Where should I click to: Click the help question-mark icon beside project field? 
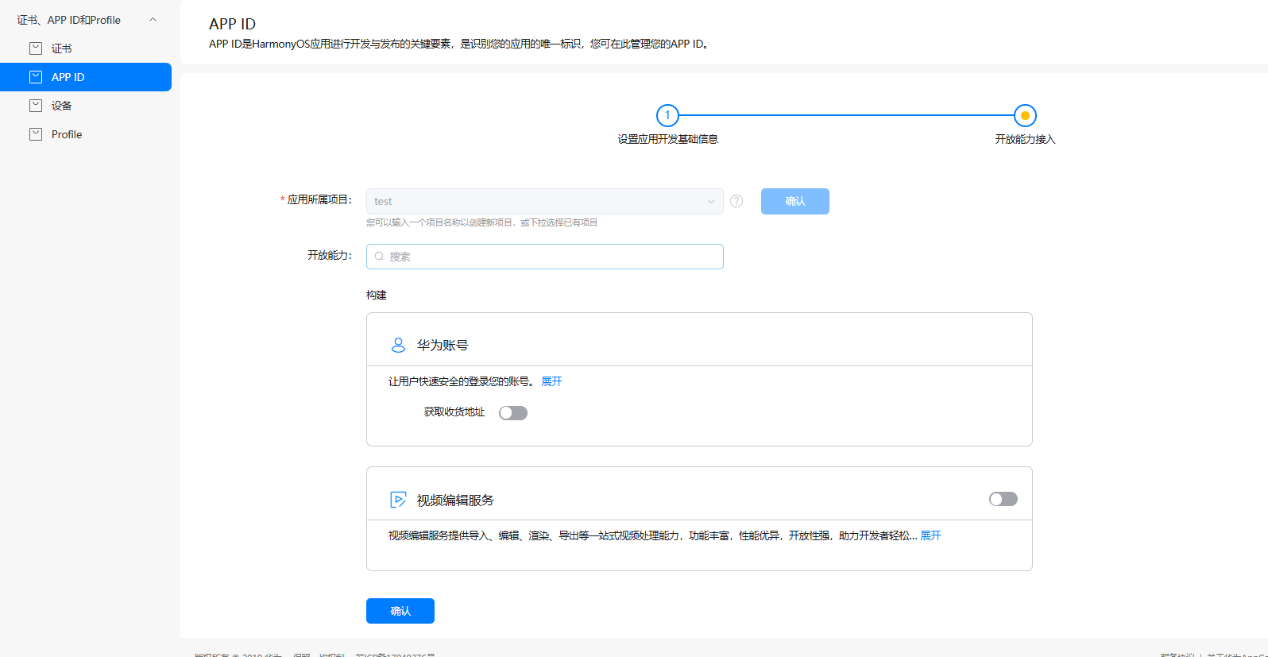(736, 201)
